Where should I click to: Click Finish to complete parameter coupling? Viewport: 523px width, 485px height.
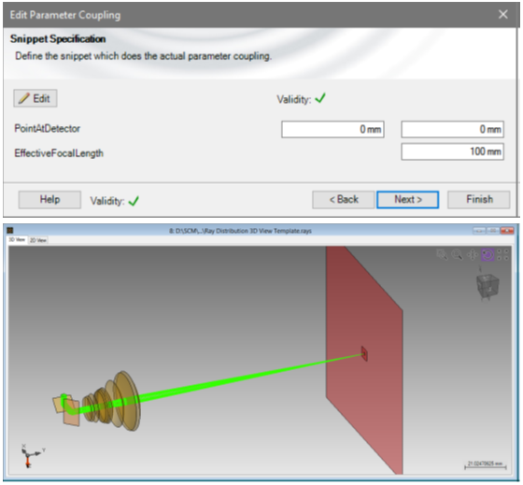pyautogui.click(x=478, y=200)
